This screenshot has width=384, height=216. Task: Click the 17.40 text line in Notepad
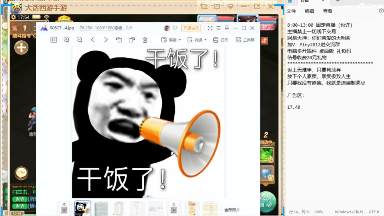(294, 107)
